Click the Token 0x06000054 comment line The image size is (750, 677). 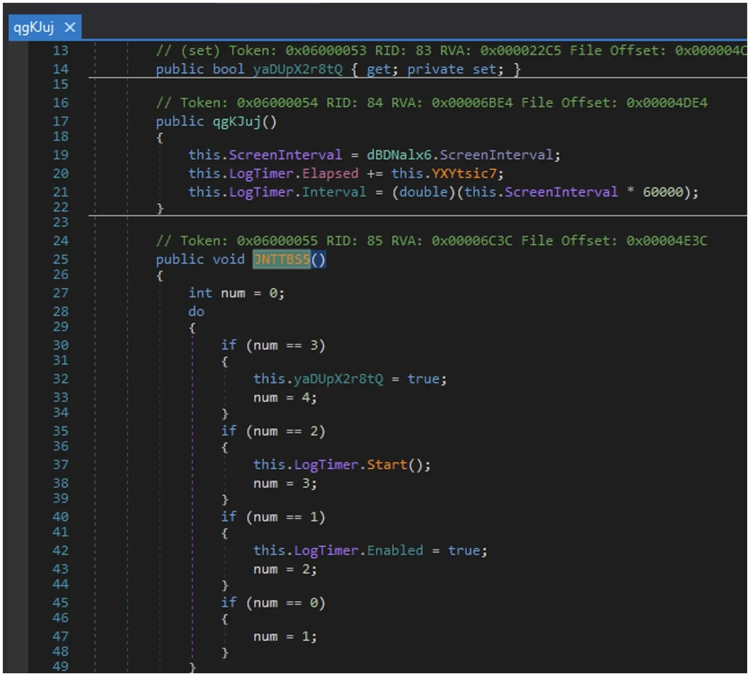432,103
